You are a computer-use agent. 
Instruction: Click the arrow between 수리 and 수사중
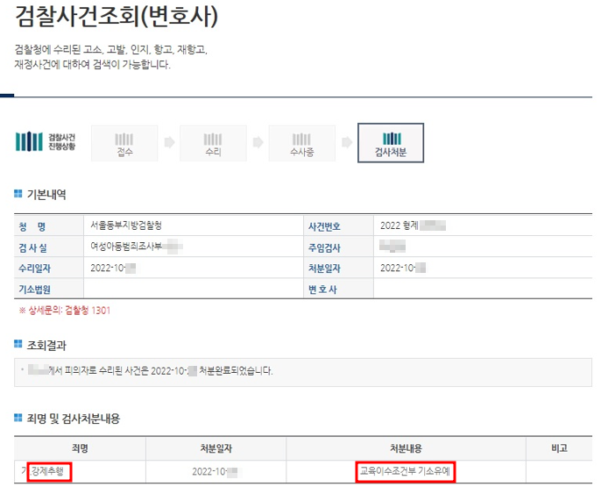(258, 141)
